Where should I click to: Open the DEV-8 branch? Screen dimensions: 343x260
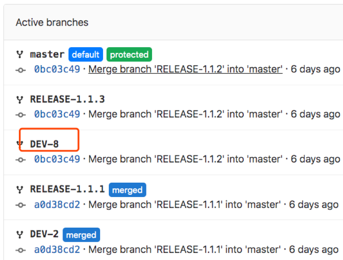[45, 144]
